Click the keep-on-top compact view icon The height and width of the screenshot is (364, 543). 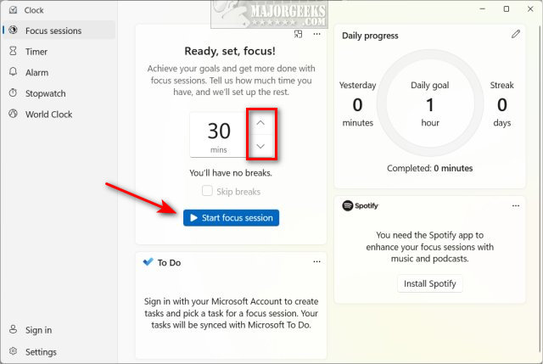click(x=298, y=34)
